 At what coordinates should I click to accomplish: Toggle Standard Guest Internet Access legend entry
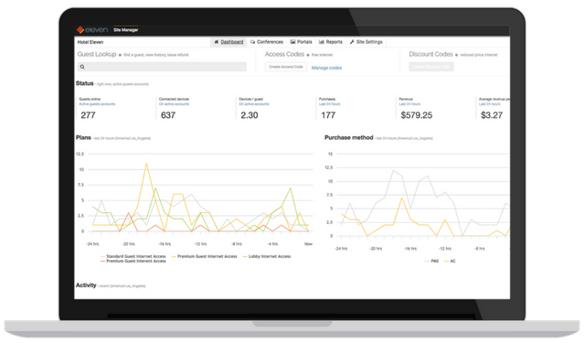133,256
